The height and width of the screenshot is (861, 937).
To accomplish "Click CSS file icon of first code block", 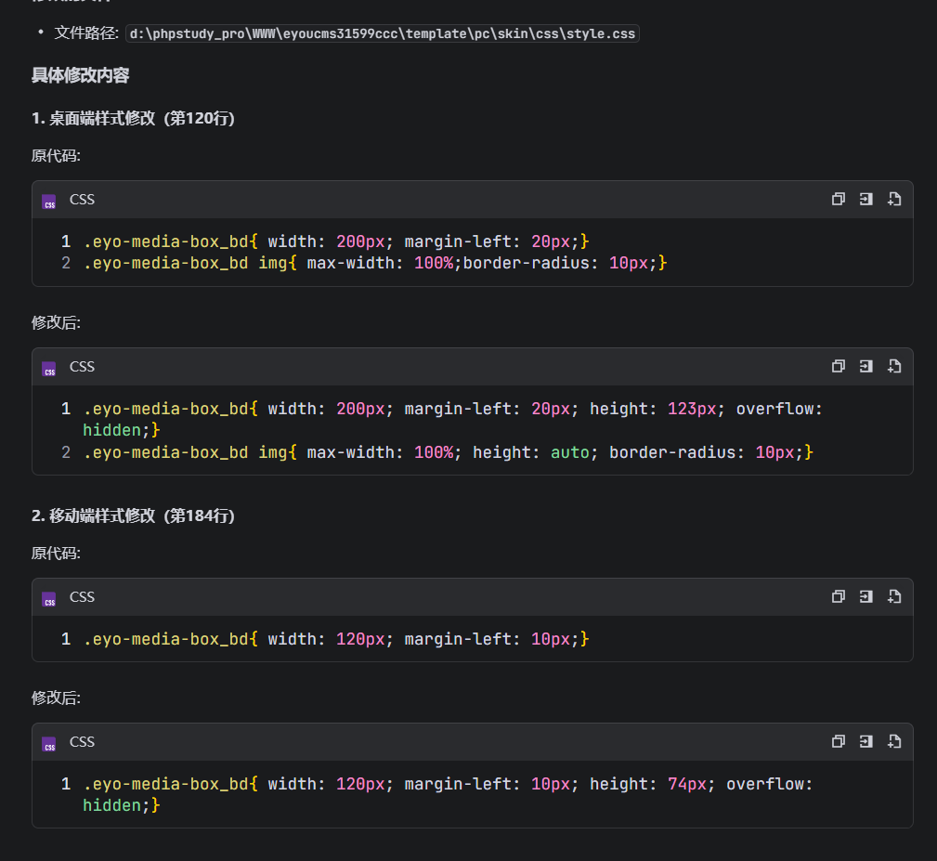I will (49, 201).
